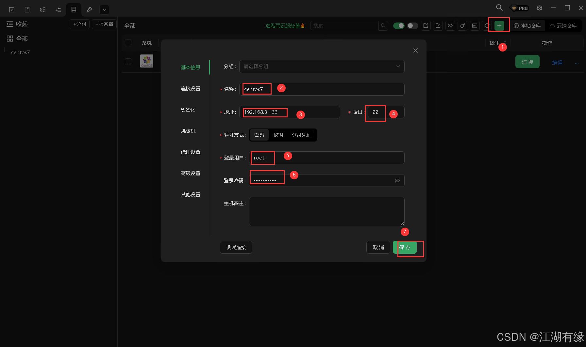The image size is (586, 347).
Task: Select 全部 in the sidebar
Action: tap(17, 38)
